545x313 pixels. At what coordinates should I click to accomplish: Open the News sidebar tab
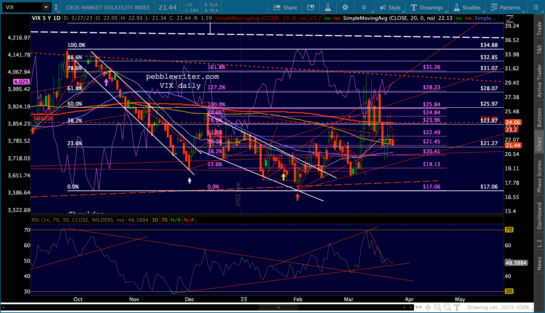539,264
